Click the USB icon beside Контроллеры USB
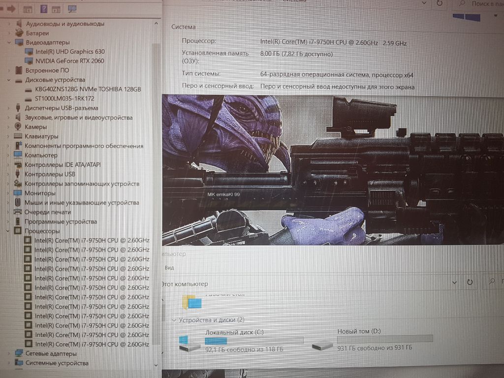504x378 pixels. pyautogui.click(x=18, y=174)
